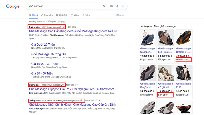Screen dimensions: 204x115
Task: Click Elipsport.vn seller under 58.000.000 đ
Action: coord(164,59)
